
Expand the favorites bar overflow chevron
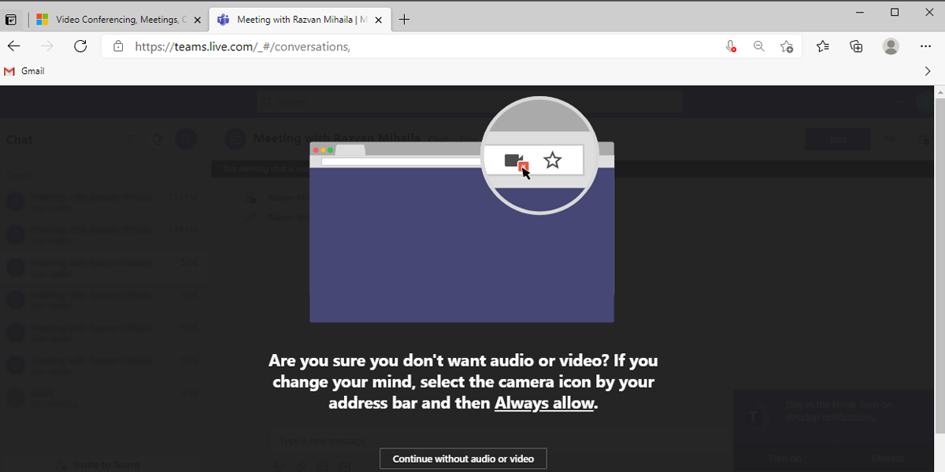pos(928,71)
